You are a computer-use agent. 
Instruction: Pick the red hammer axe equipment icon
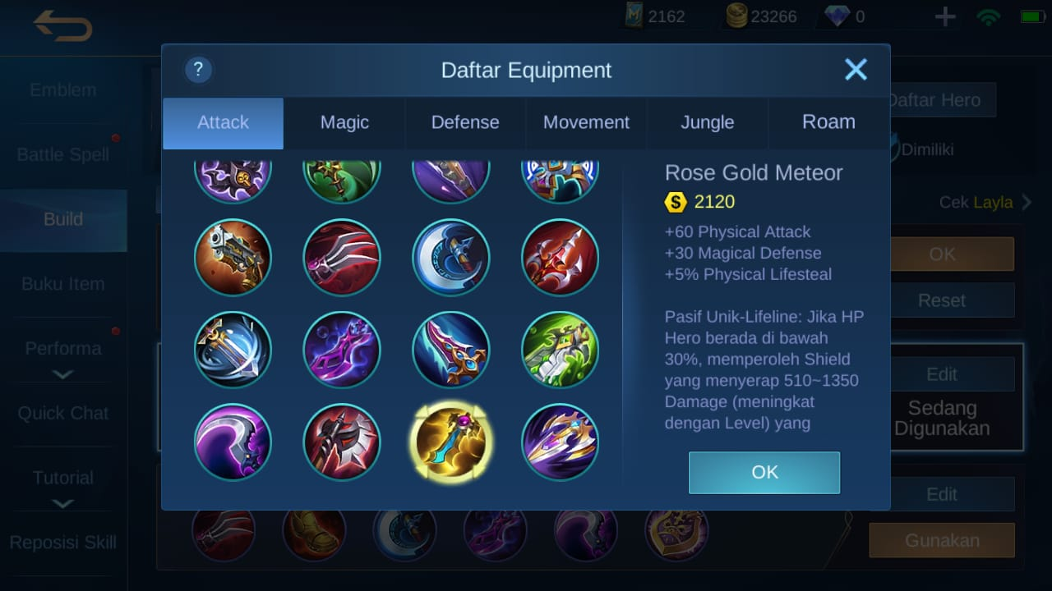[342, 442]
